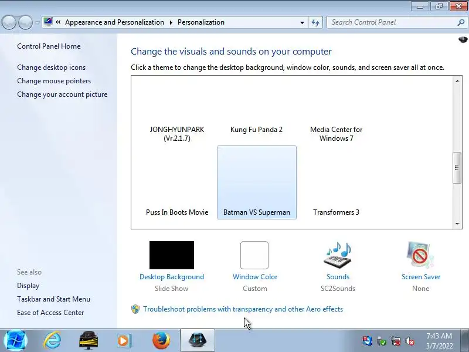469x352 pixels.
Task: Restore down the window
Action: click(x=439, y=6)
